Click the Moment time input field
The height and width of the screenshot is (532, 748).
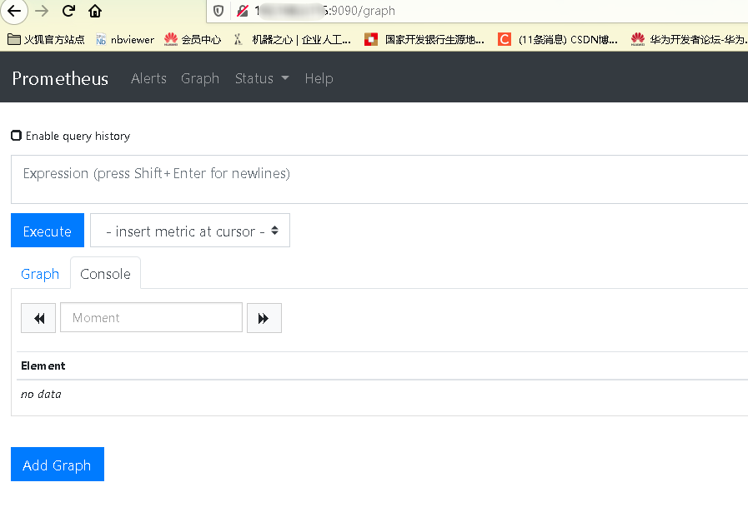151,318
